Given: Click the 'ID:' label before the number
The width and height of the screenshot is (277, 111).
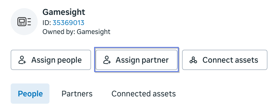Looking at the screenshot, I should 47,23.
